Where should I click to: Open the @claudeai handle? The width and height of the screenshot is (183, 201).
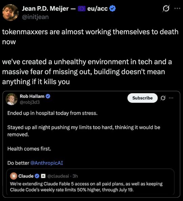(x=58, y=176)
